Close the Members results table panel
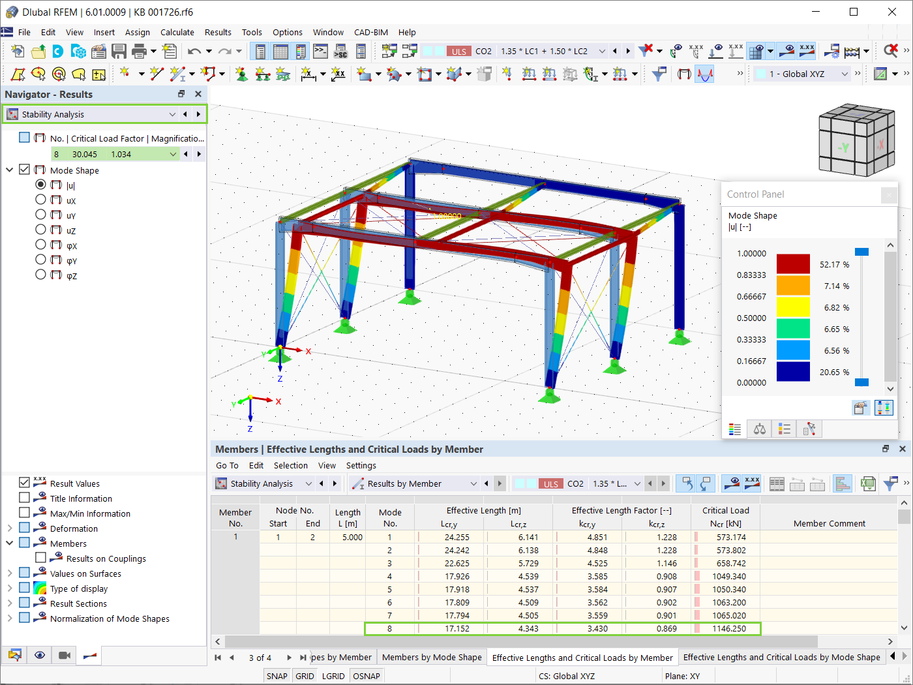913x685 pixels. click(903, 449)
